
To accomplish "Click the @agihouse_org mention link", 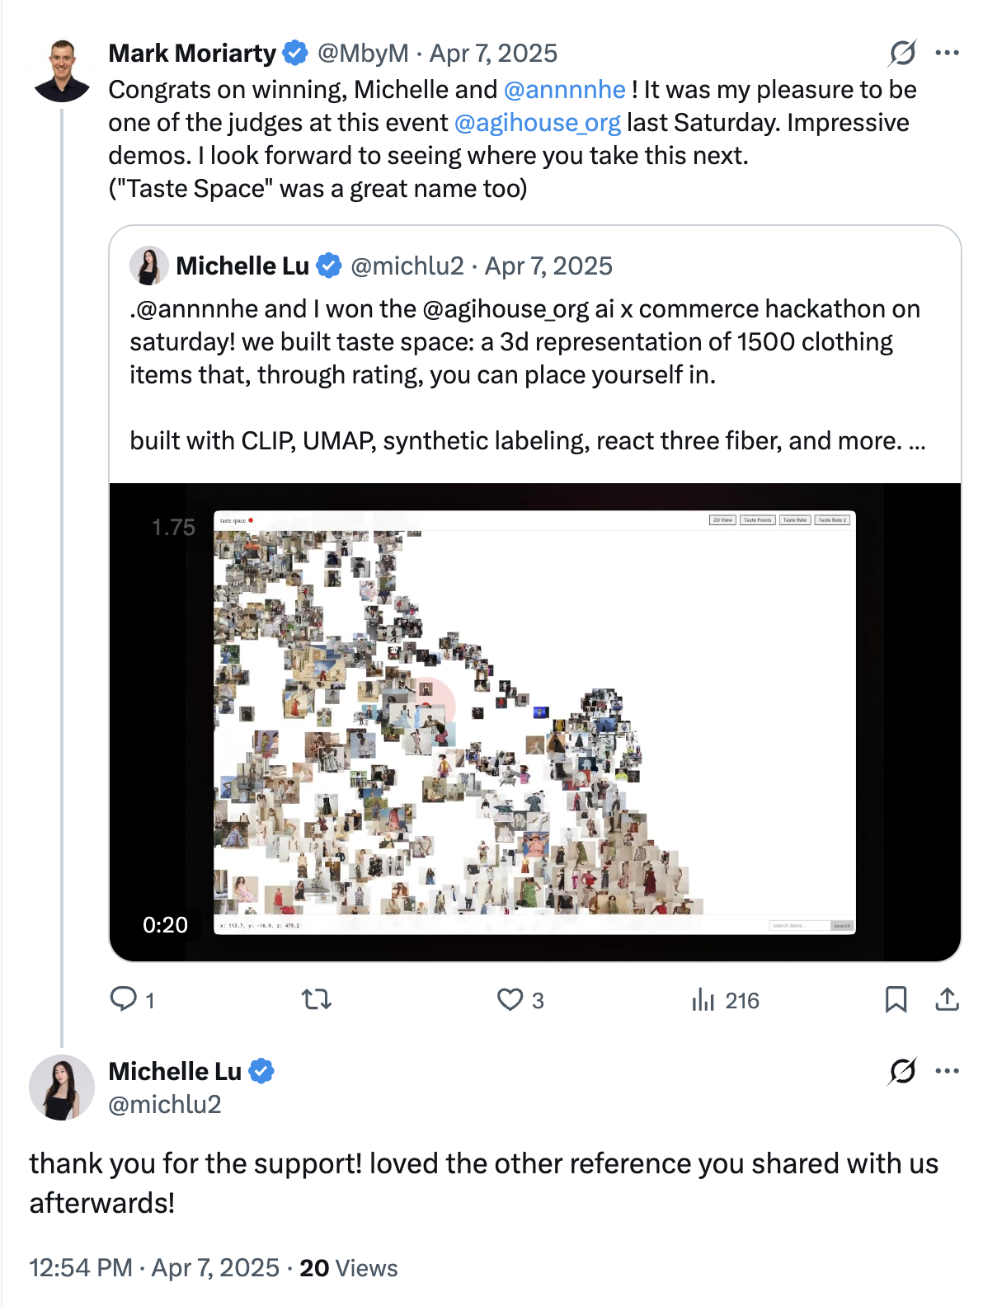I will tap(537, 123).
